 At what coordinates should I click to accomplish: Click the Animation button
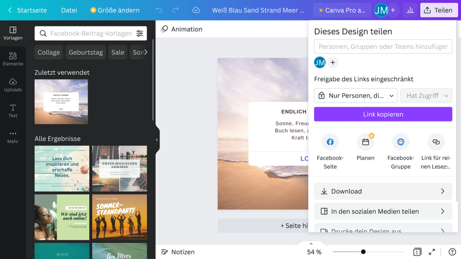182,29
